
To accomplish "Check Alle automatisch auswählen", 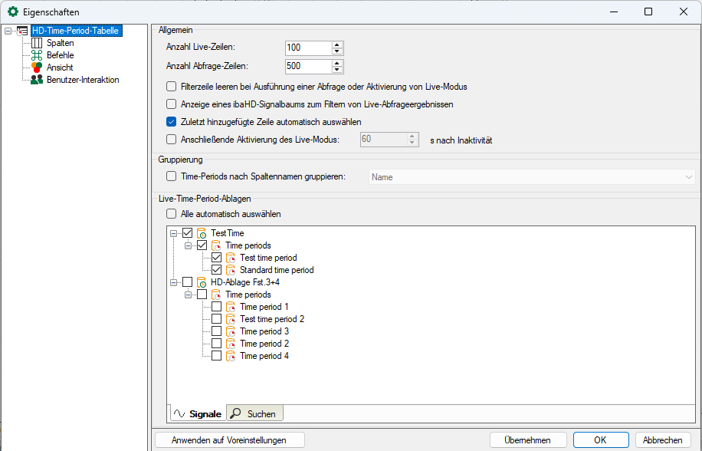I will 172,214.
